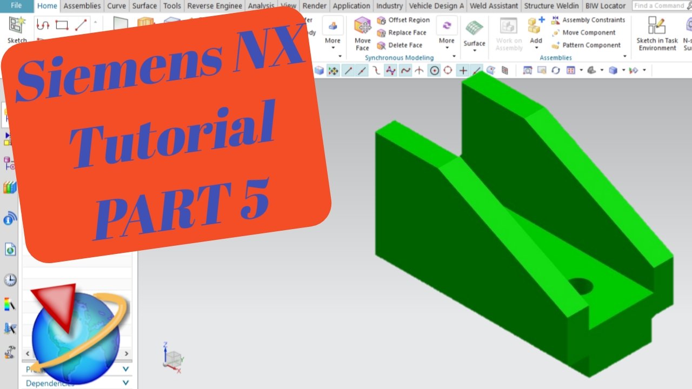Select the hole on the green model
692x389 pixels.
(x=581, y=286)
